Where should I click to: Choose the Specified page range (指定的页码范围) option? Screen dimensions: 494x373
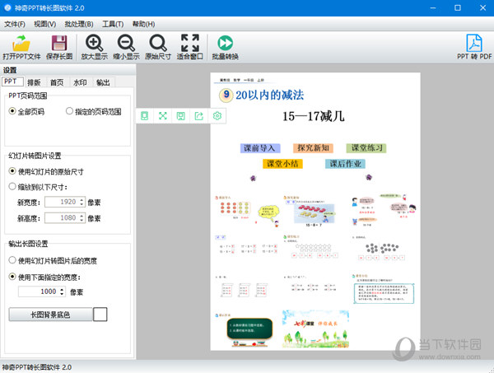pyautogui.click(x=69, y=111)
